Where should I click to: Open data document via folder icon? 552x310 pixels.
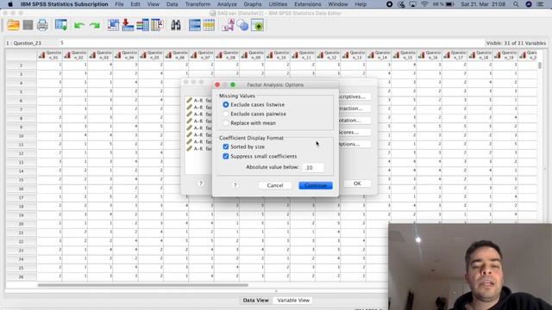(x=14, y=25)
